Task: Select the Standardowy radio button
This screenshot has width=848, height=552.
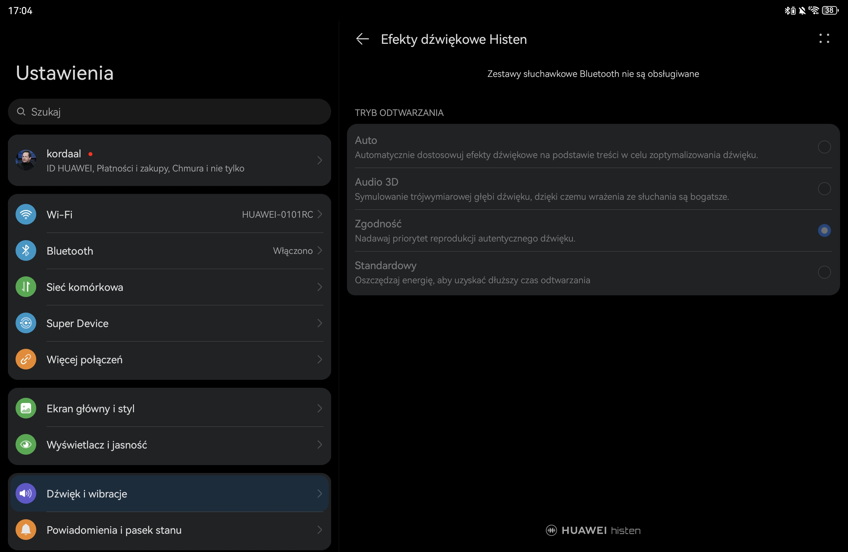Action: pyautogui.click(x=824, y=272)
